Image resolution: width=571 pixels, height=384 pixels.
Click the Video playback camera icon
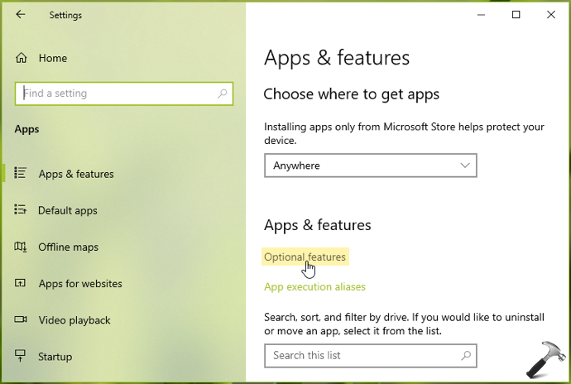pyautogui.click(x=21, y=319)
